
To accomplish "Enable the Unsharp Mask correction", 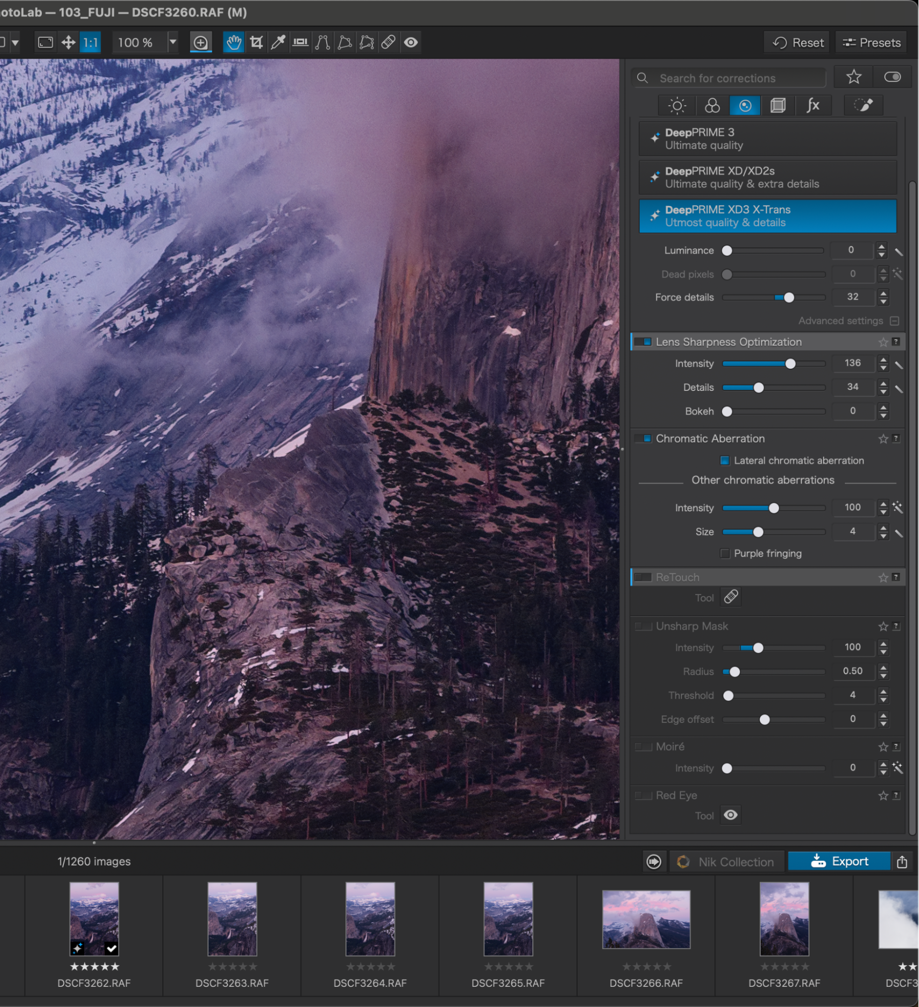I will [x=644, y=626].
